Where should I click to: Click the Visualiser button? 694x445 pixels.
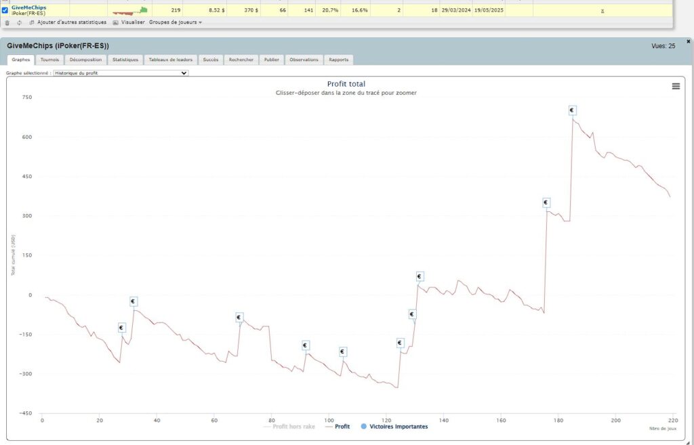click(x=129, y=22)
